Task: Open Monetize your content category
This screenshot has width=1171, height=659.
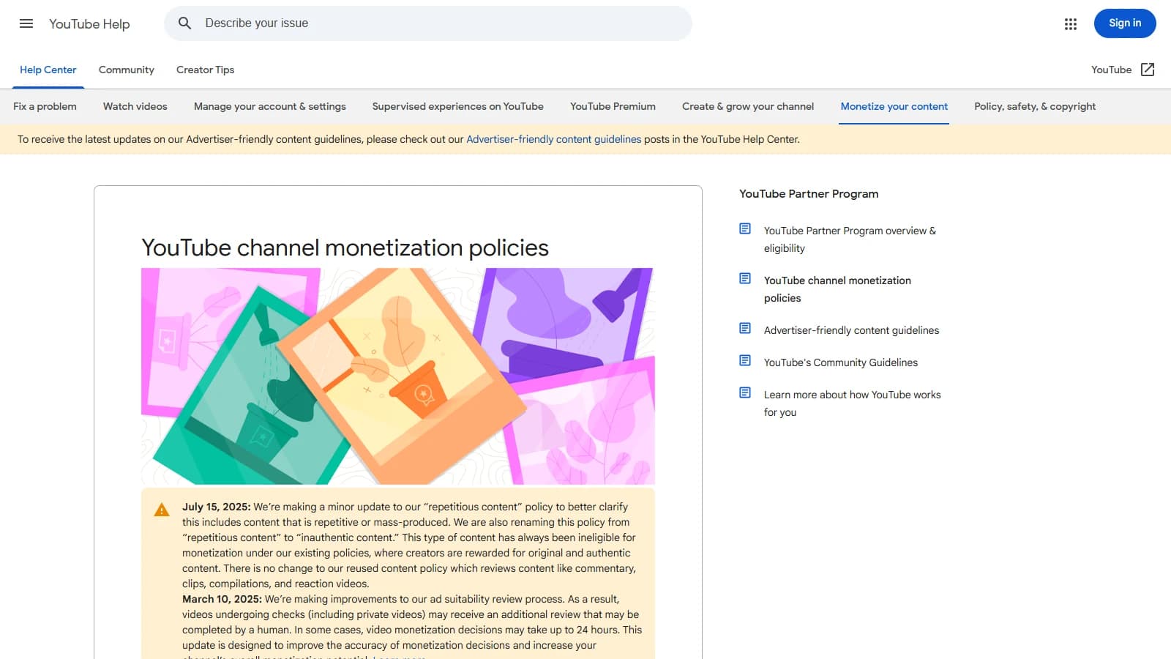Action: (894, 106)
